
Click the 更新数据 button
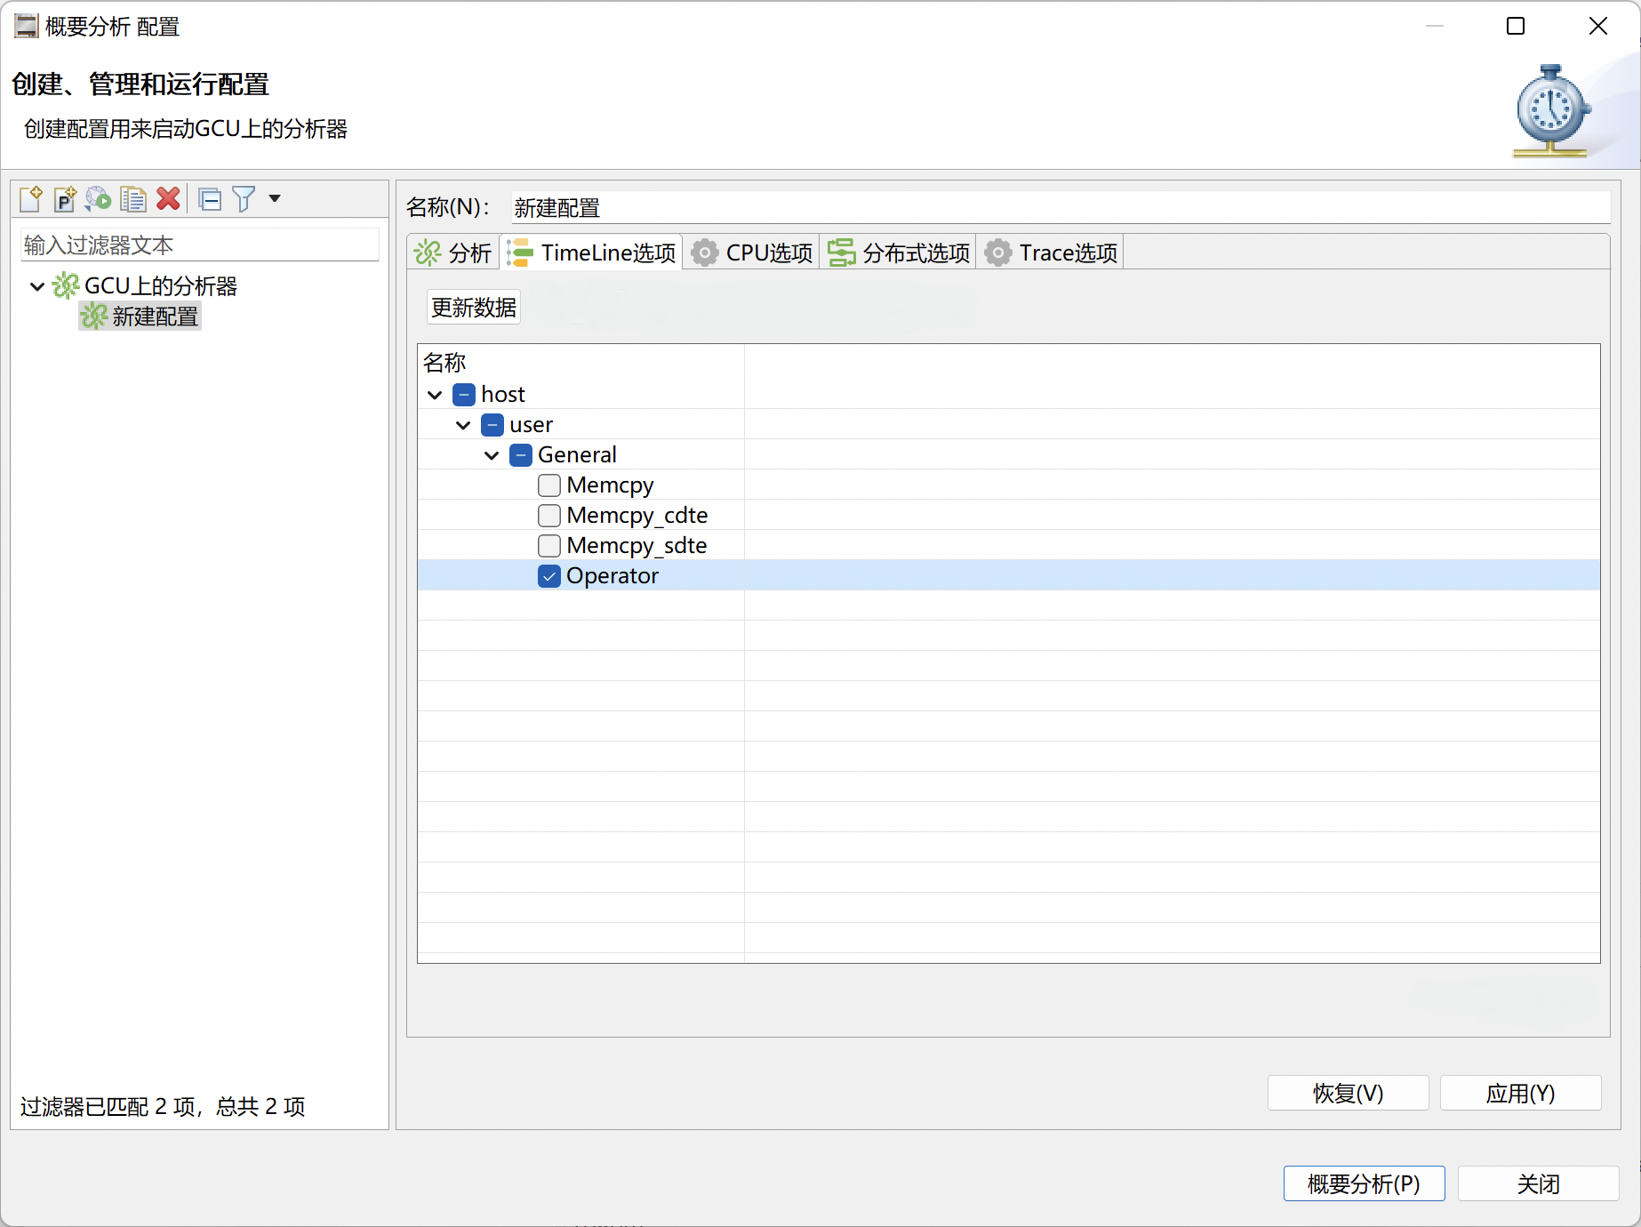[x=474, y=308]
